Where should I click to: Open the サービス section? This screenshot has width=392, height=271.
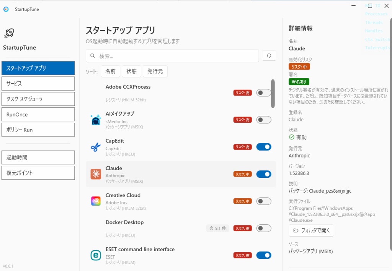pyautogui.click(x=38, y=84)
